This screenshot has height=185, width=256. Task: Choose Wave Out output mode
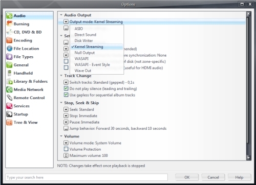pyautogui.click(x=97, y=71)
